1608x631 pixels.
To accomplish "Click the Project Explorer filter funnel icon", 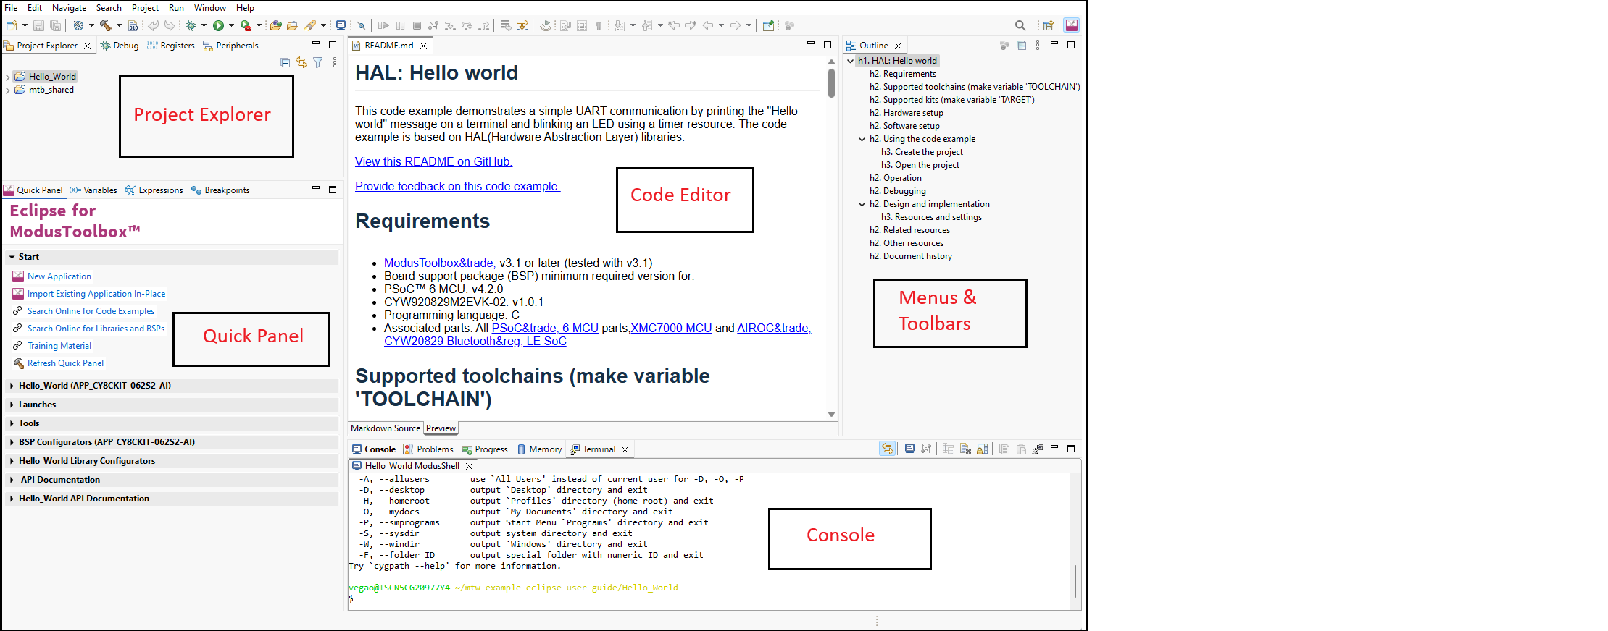I will 317,63.
